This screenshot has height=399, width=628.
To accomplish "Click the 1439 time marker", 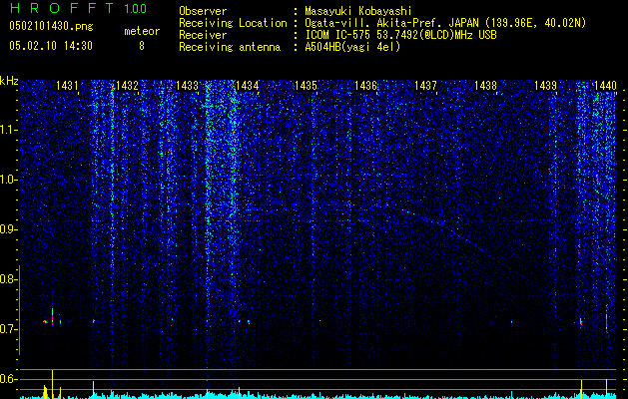I will pos(545,85).
